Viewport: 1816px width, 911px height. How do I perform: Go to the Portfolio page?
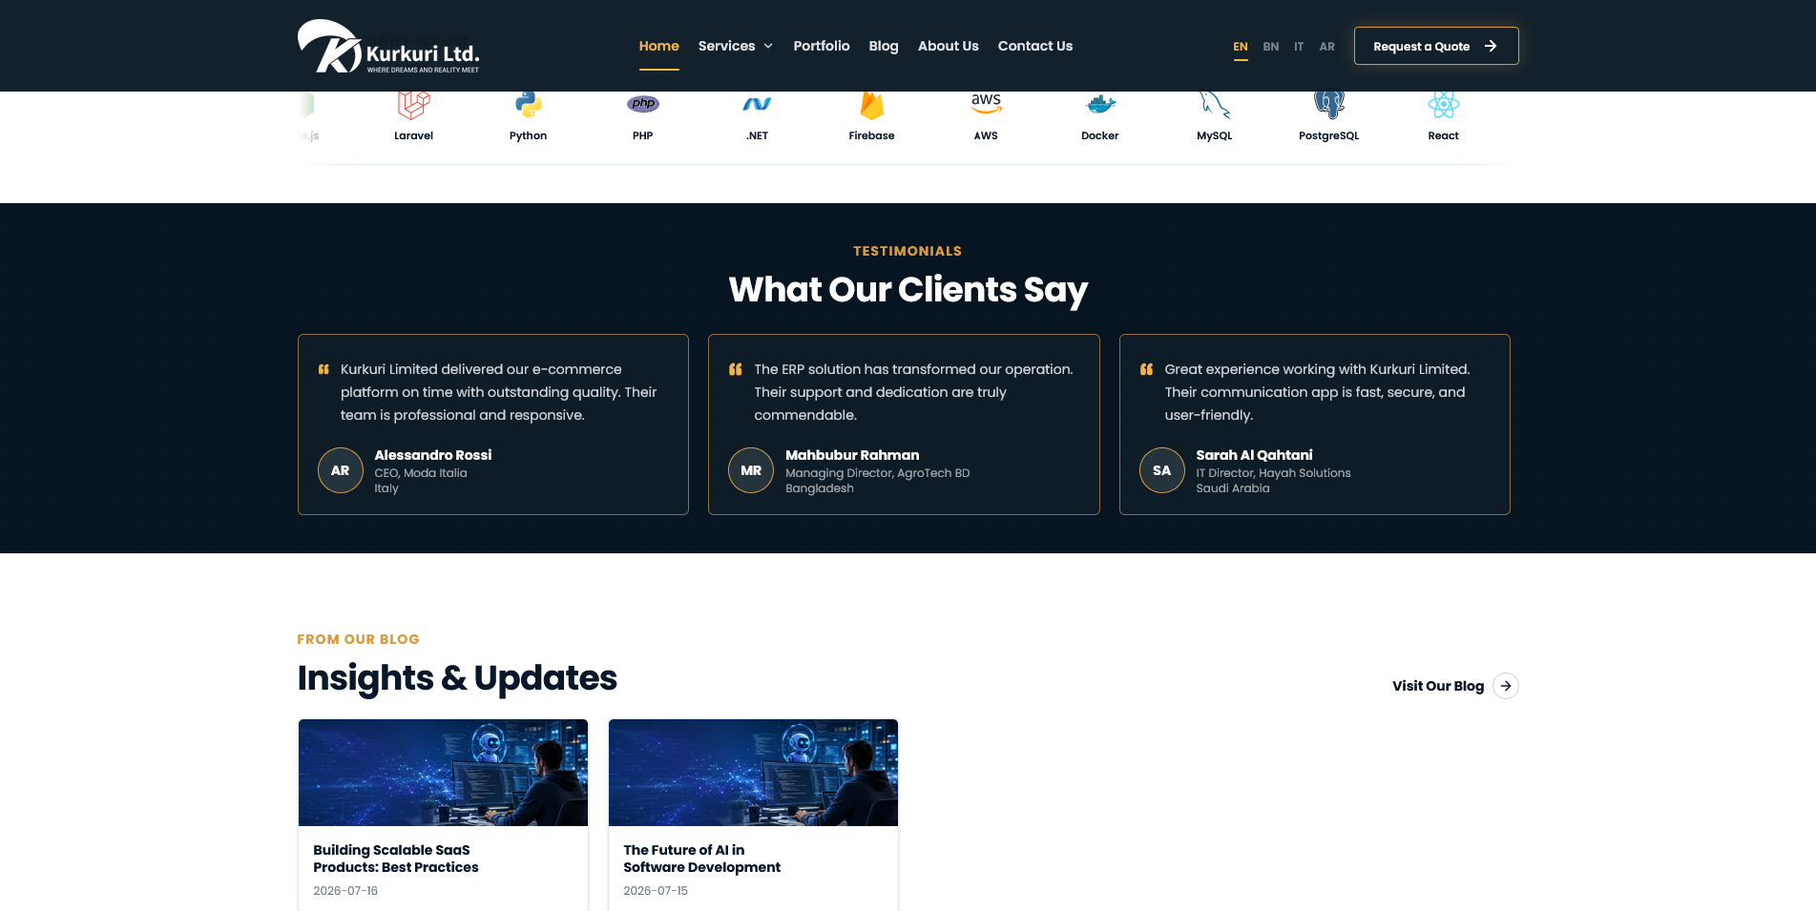pyautogui.click(x=822, y=46)
